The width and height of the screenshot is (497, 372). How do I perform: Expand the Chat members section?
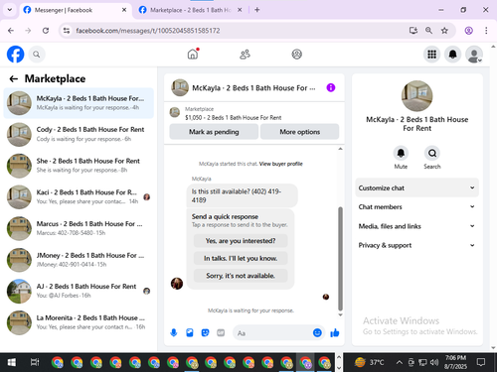point(416,207)
